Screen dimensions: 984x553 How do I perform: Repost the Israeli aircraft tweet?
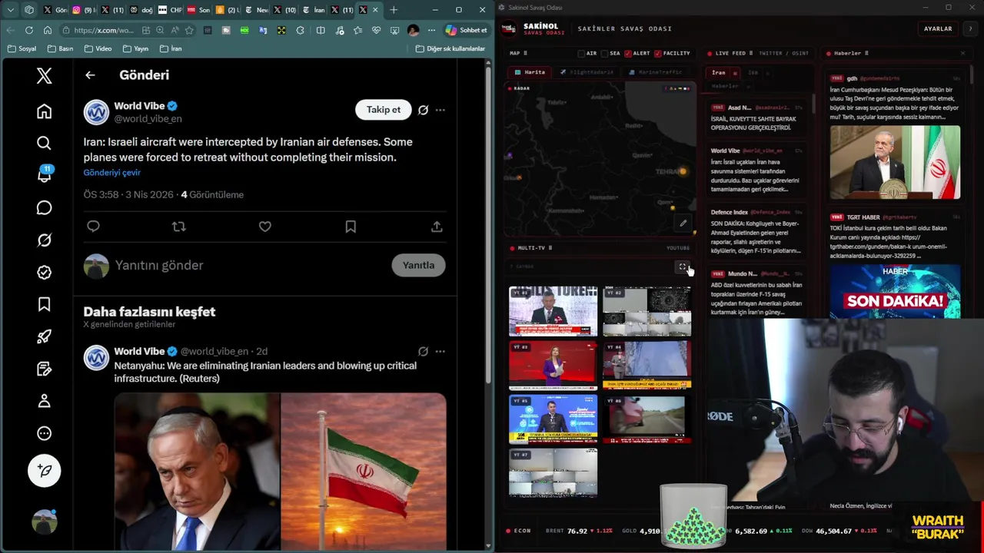click(x=179, y=227)
